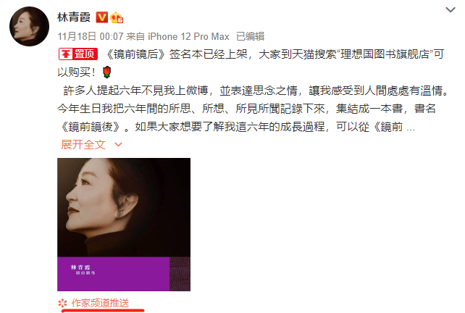This screenshot has width=465, height=313.
Task: Click the red rose emoji in post
Action: click(106, 72)
